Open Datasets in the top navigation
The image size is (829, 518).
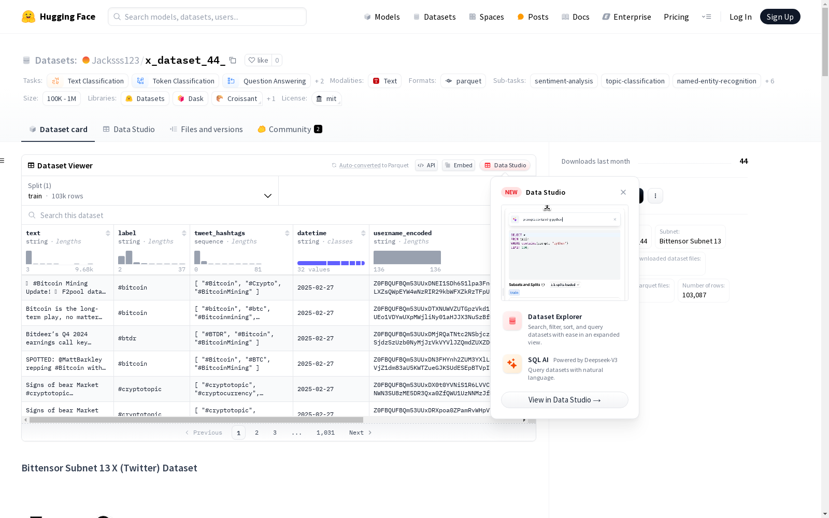[x=434, y=17]
